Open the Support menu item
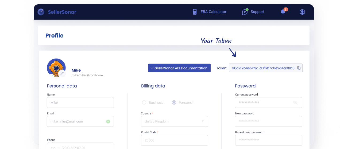Viewport: 348px width, 149px height. 257,12
